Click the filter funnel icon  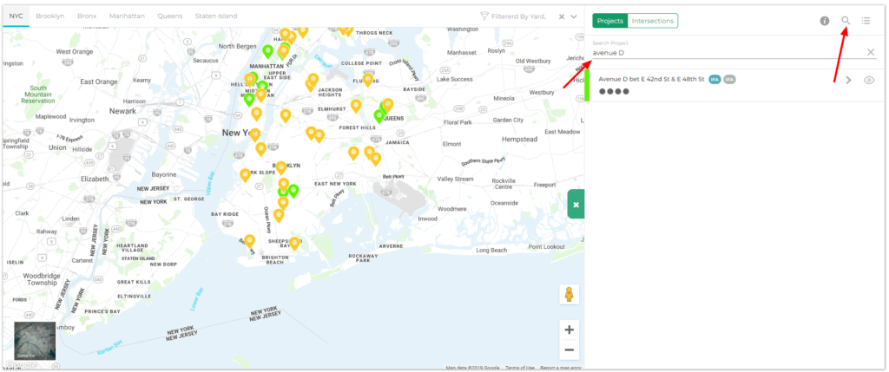click(484, 16)
